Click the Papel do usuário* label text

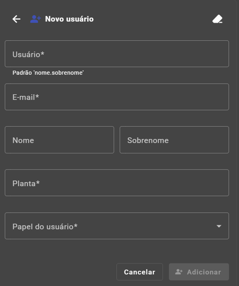(45, 227)
